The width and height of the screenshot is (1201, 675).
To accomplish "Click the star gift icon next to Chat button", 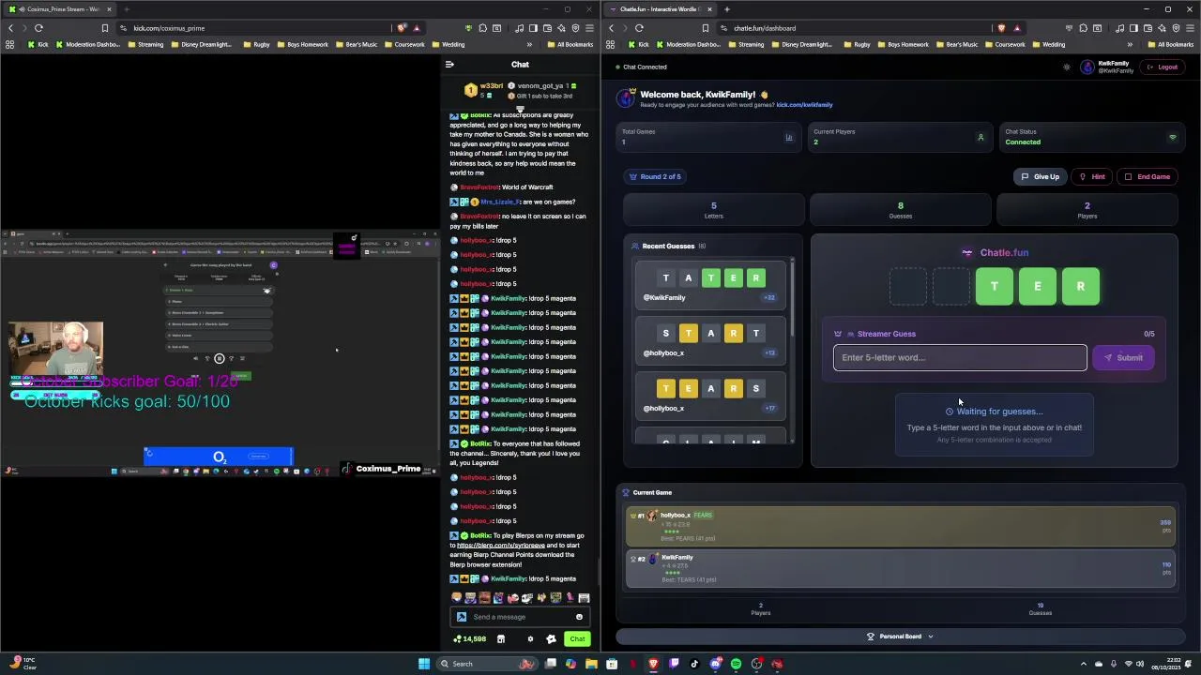I will [551, 639].
